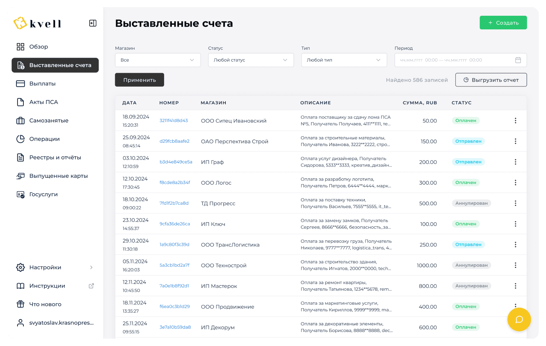The width and height of the screenshot is (546, 346).
Task: Open the chat support bubble
Action: pos(519,319)
